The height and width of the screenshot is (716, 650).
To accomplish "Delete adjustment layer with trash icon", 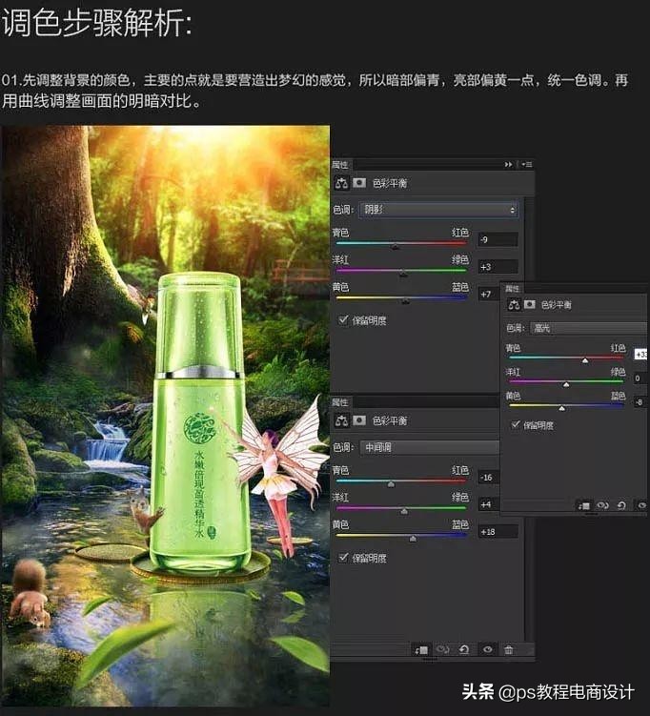I will [x=509, y=649].
